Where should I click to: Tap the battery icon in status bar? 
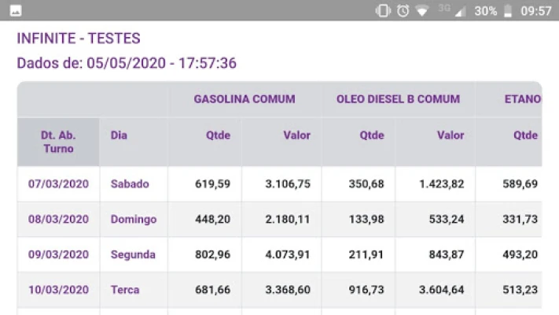[x=508, y=11]
